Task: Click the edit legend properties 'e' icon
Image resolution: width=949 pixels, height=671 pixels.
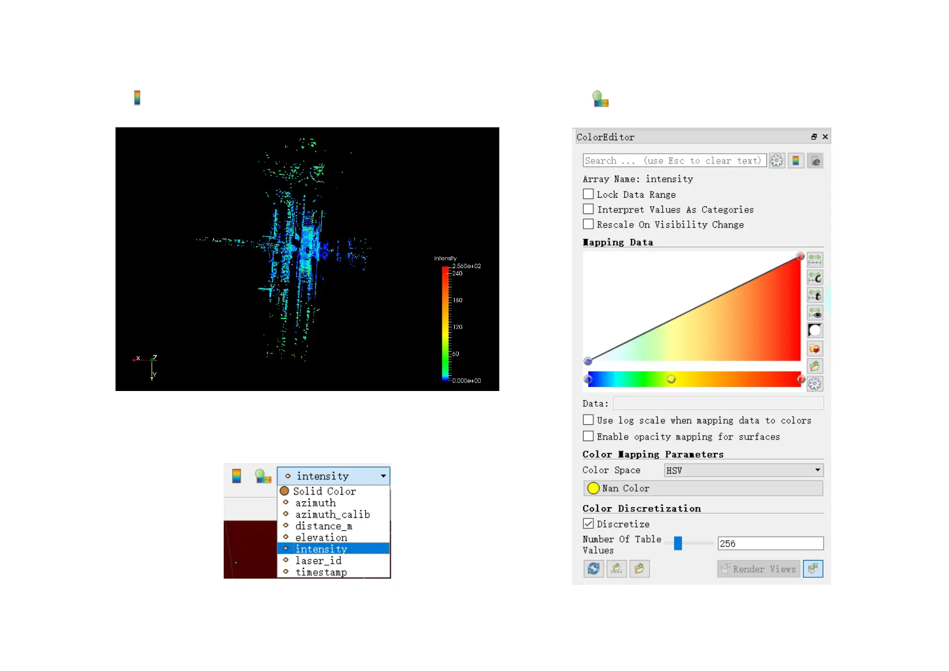Action: pos(815,161)
